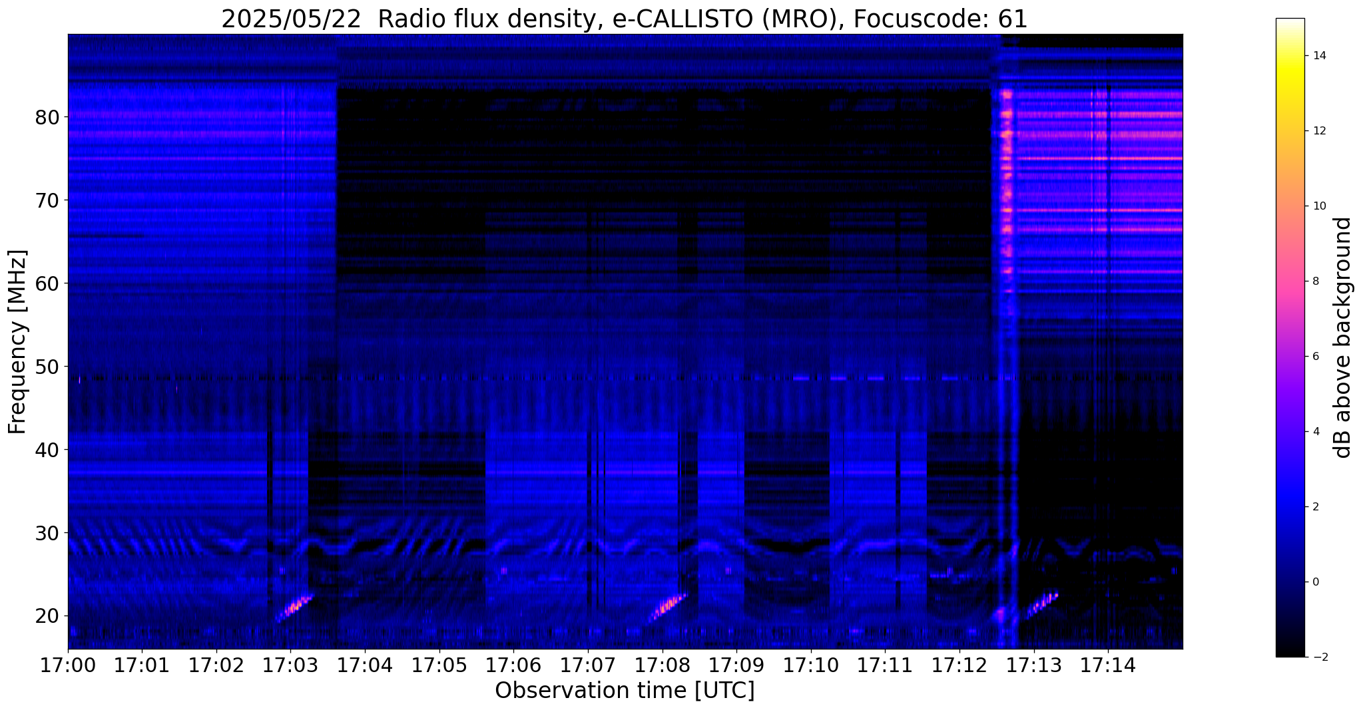Click the 17:12 time tick label
Image resolution: width=1363 pixels, height=710 pixels.
(959, 665)
